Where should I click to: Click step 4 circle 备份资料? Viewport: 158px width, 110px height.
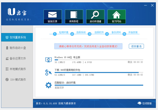(107, 34)
